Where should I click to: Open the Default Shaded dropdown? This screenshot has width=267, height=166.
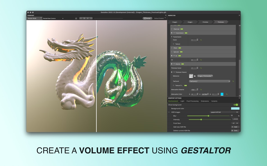tap(160, 18)
